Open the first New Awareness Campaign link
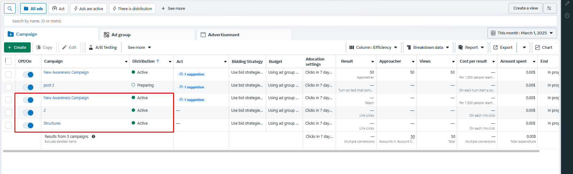Screen dimensions: 573x174 tap(66, 72)
